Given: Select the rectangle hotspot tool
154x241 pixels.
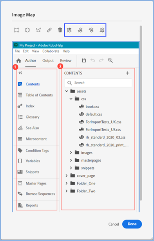Looking at the screenshot, I should [x=16, y=30].
